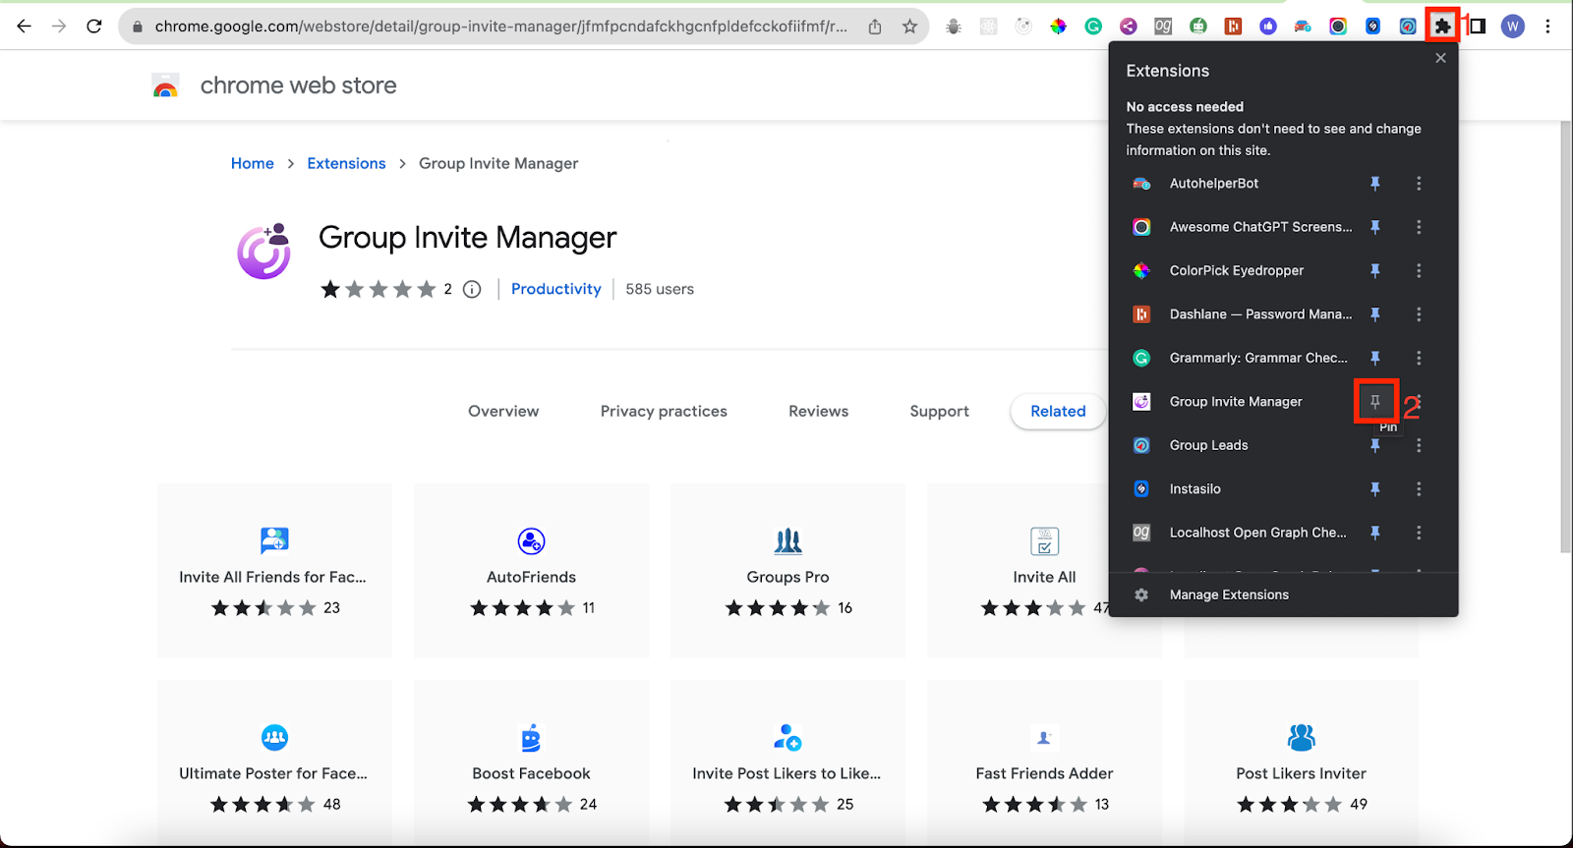Image resolution: width=1573 pixels, height=848 pixels.
Task: Reload the page with the refresh icon
Action: (94, 27)
